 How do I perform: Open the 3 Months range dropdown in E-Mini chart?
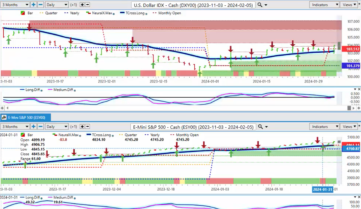15,127
